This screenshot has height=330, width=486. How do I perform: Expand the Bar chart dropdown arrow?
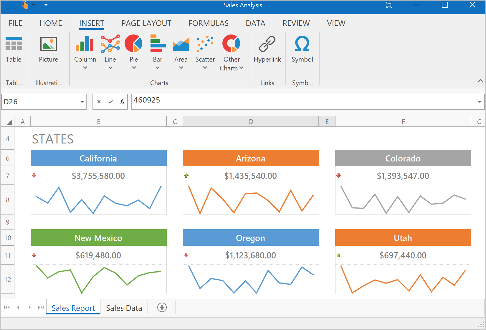[158, 68]
